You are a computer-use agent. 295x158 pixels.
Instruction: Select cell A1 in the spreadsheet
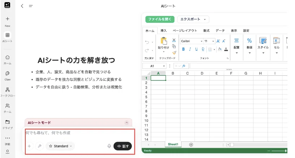[158, 78]
